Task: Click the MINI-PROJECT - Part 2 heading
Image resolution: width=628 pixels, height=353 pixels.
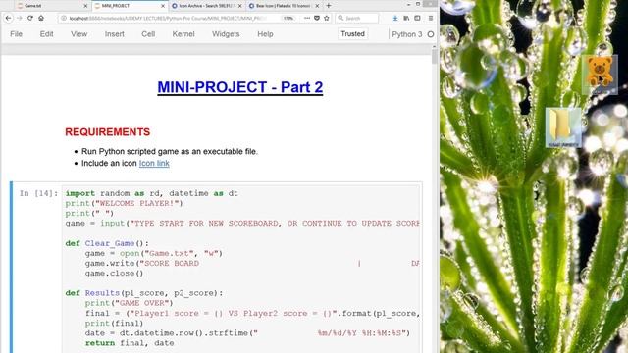Action: [x=239, y=87]
